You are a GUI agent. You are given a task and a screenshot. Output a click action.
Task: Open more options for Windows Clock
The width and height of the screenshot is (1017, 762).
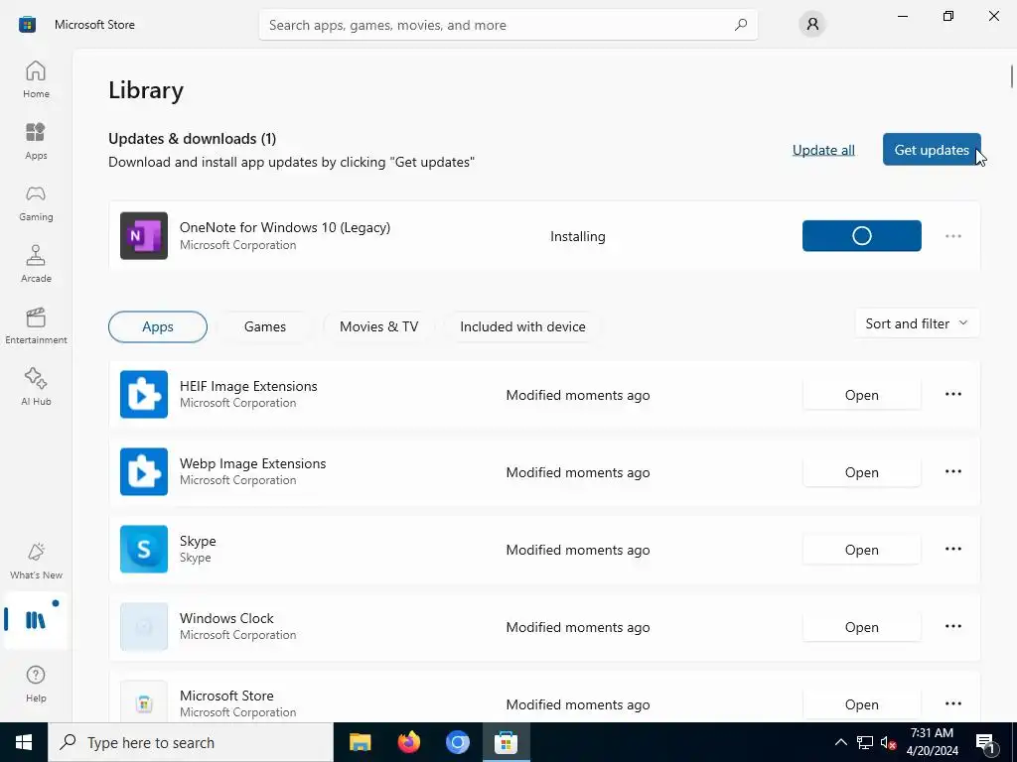(952, 627)
